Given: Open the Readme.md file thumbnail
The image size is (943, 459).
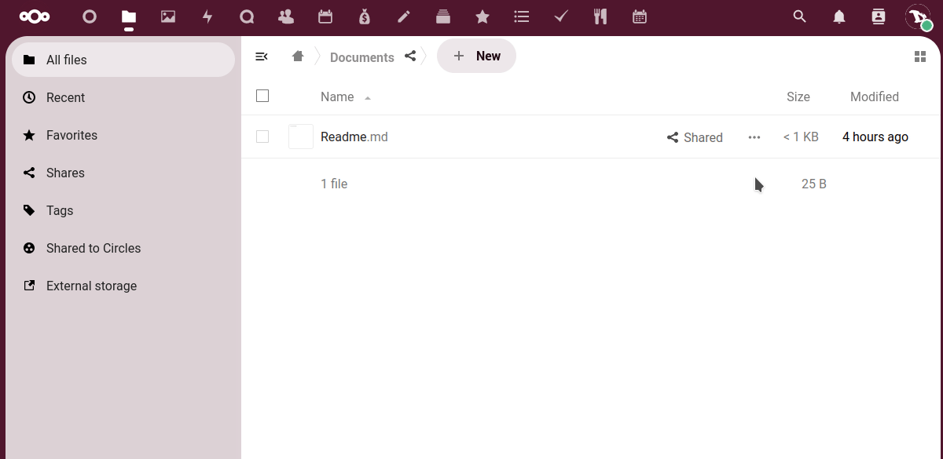Looking at the screenshot, I should point(301,137).
